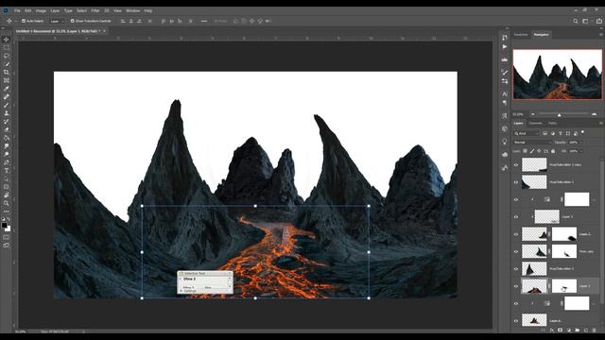Zoom in with large mountains Navigator button

(594, 114)
